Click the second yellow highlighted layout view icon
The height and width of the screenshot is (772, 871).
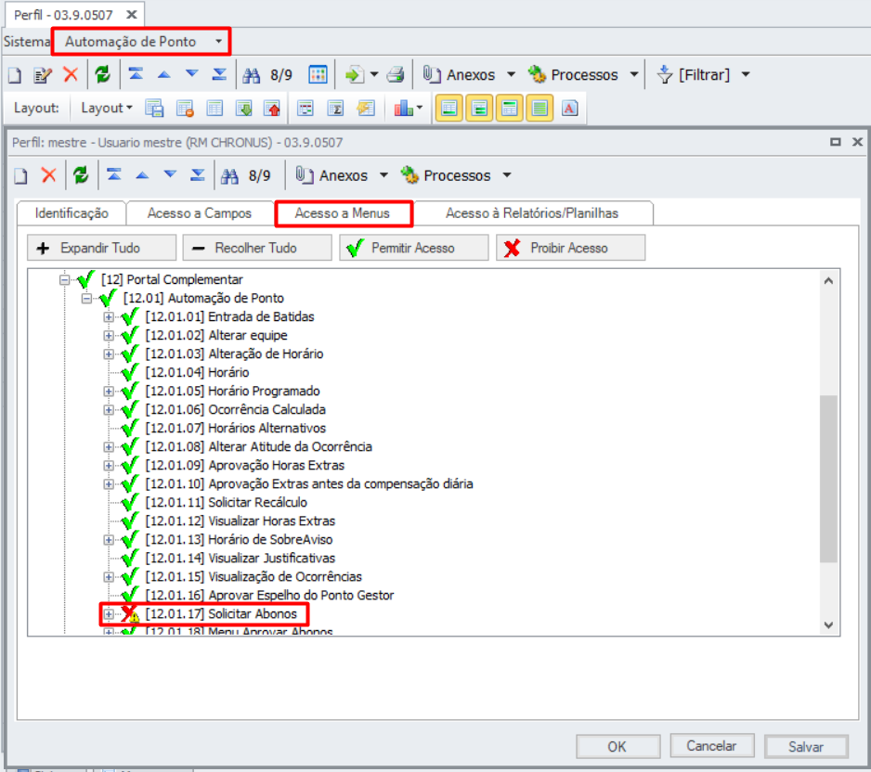[479, 108]
